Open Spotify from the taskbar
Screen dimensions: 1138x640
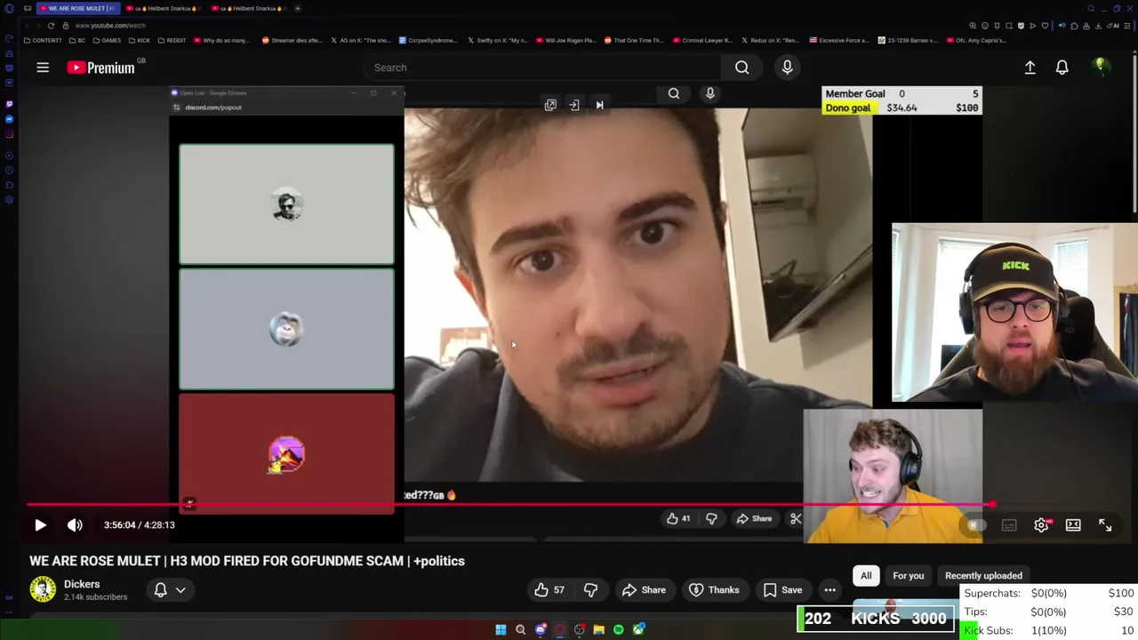(618, 629)
